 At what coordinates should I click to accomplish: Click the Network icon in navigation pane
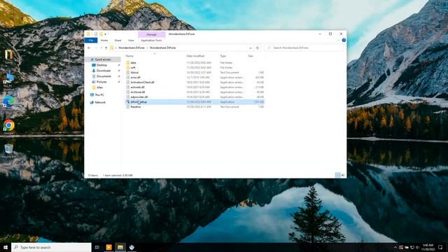92,102
